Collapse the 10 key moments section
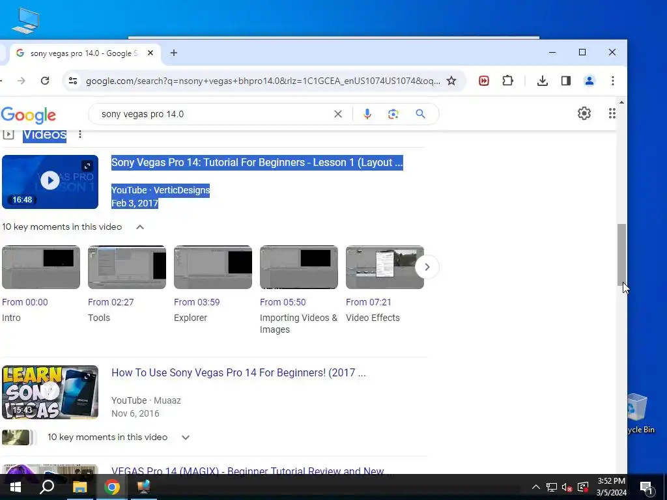This screenshot has height=500, width=667. tap(140, 227)
